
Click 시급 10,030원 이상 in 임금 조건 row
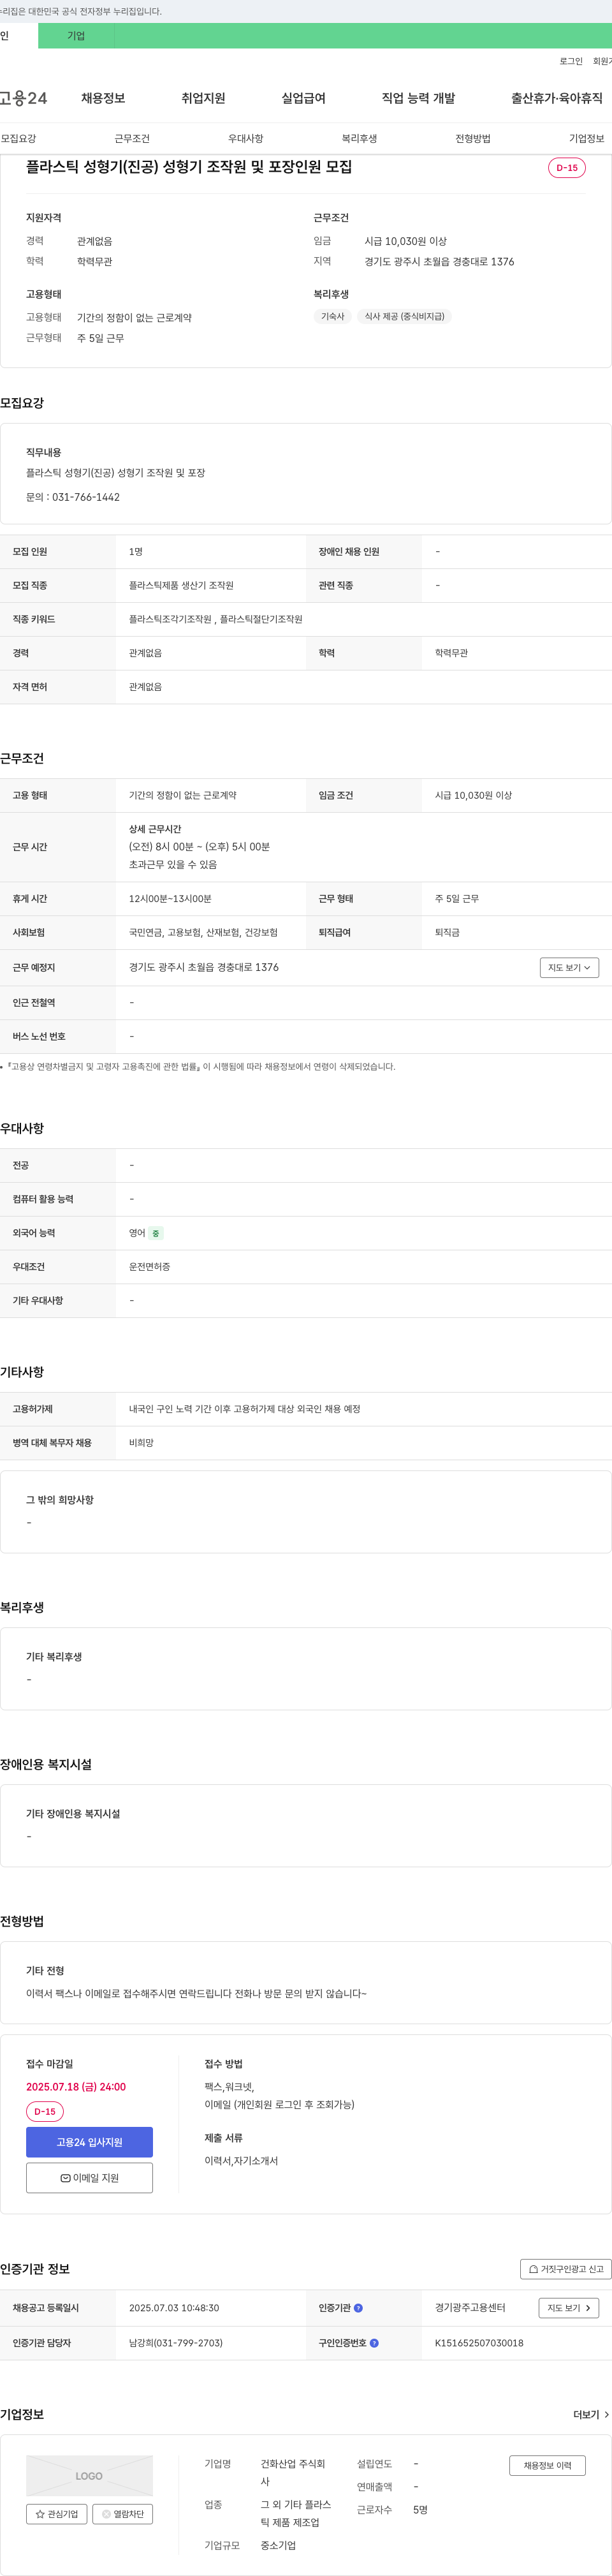click(x=473, y=796)
